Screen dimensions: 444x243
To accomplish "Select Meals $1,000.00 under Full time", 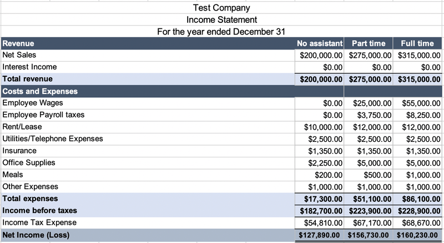I will tap(417, 175).
